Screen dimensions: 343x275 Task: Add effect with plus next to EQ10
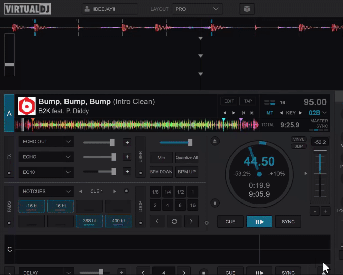tap(127, 172)
